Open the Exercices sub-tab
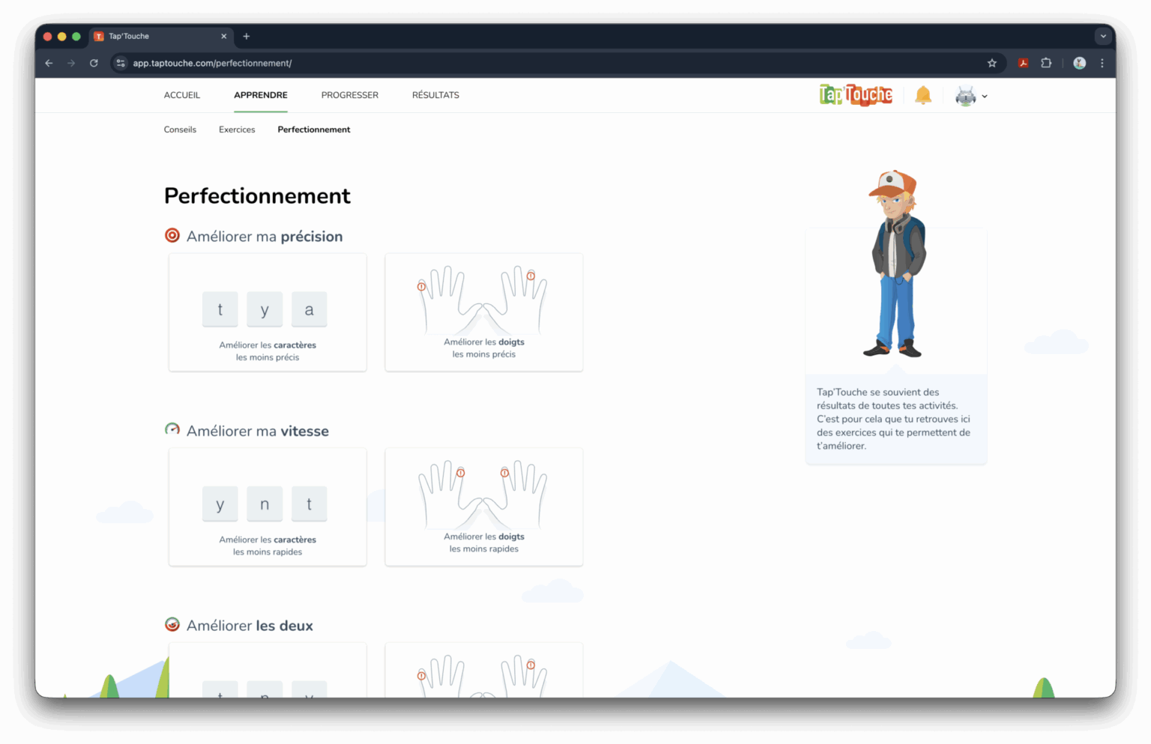The image size is (1151, 744). [x=237, y=129]
